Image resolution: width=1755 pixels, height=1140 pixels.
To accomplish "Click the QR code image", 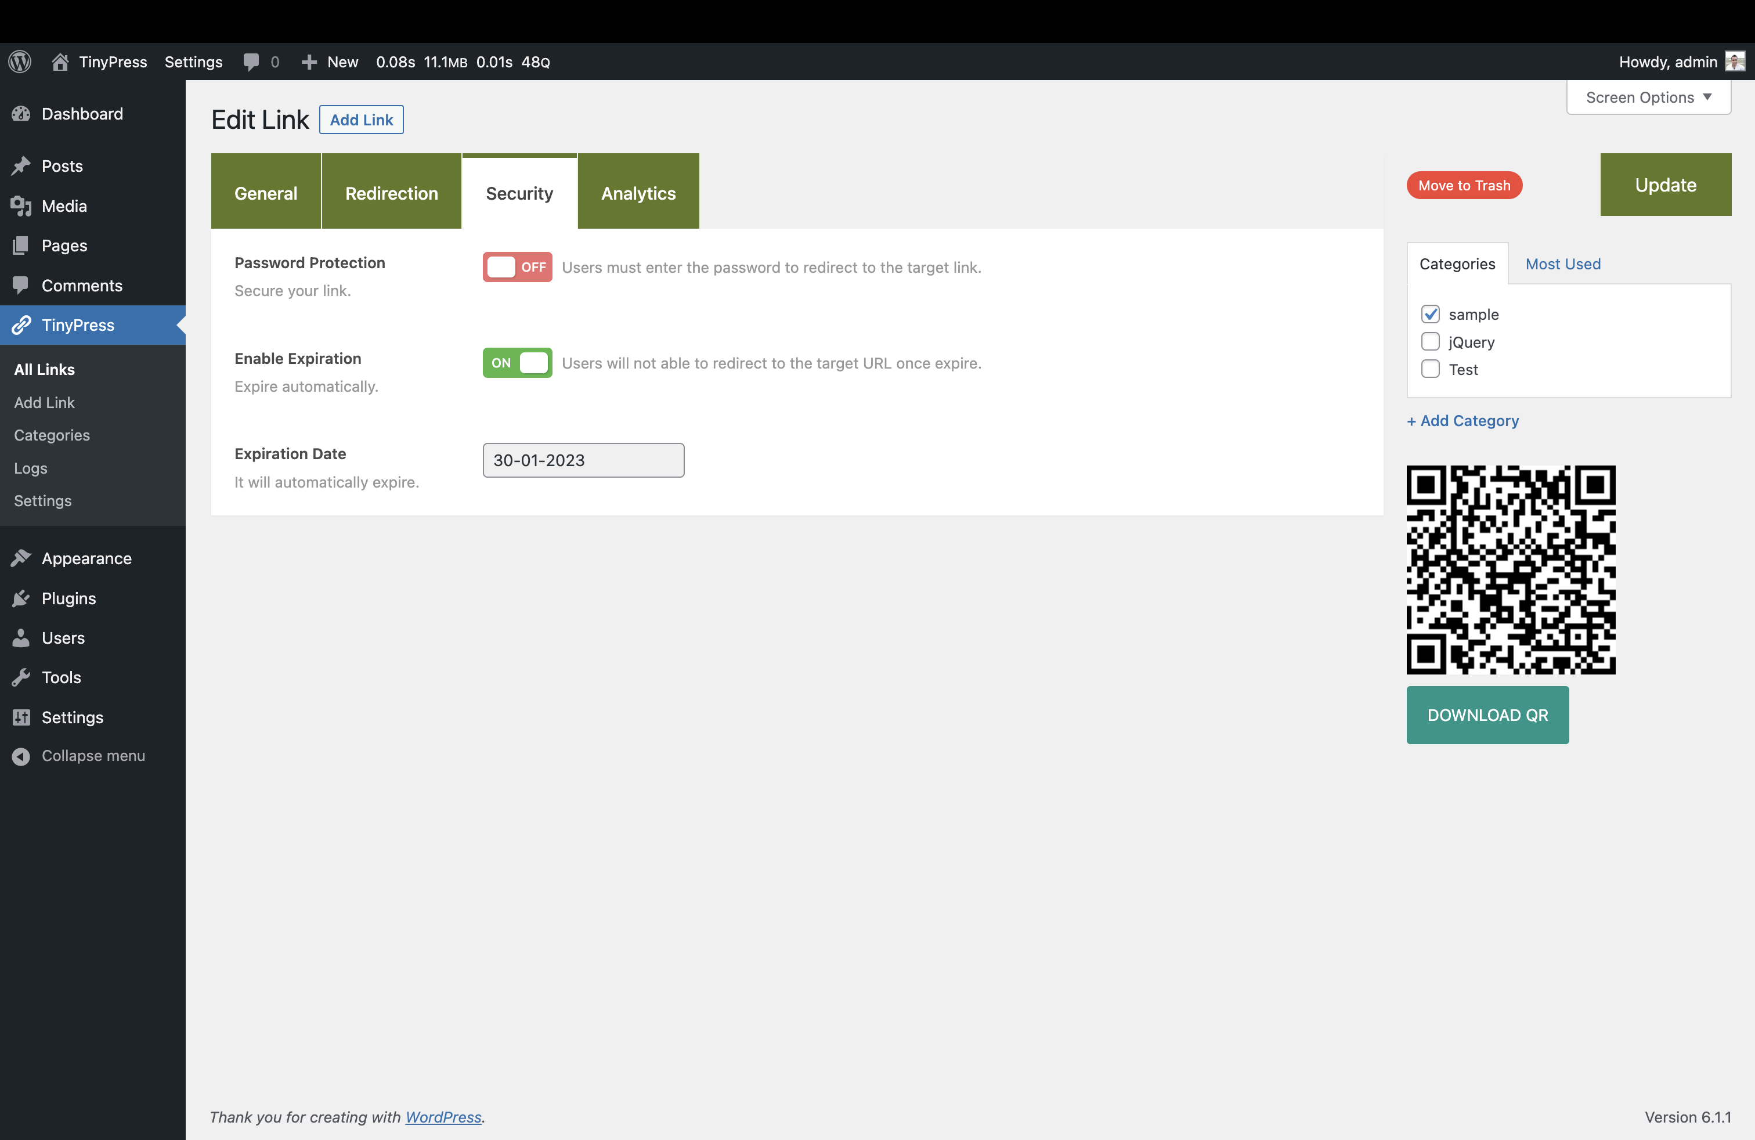I will tap(1510, 570).
